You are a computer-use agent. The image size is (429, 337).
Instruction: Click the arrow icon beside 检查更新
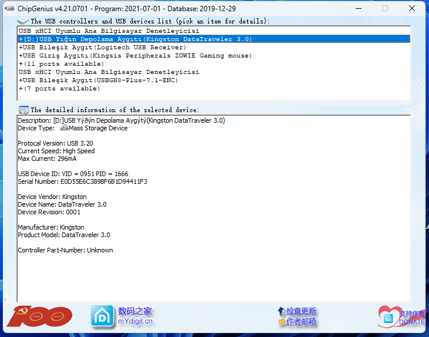tap(282, 311)
